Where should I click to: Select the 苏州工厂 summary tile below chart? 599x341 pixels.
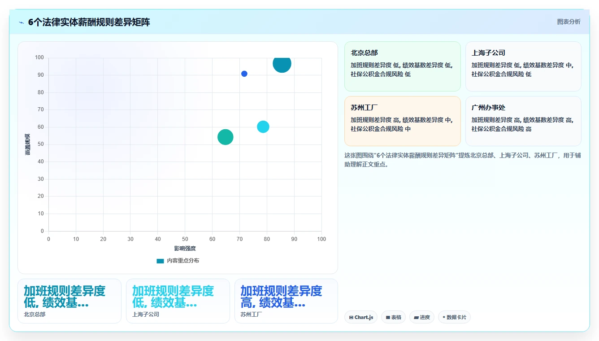[x=286, y=301]
